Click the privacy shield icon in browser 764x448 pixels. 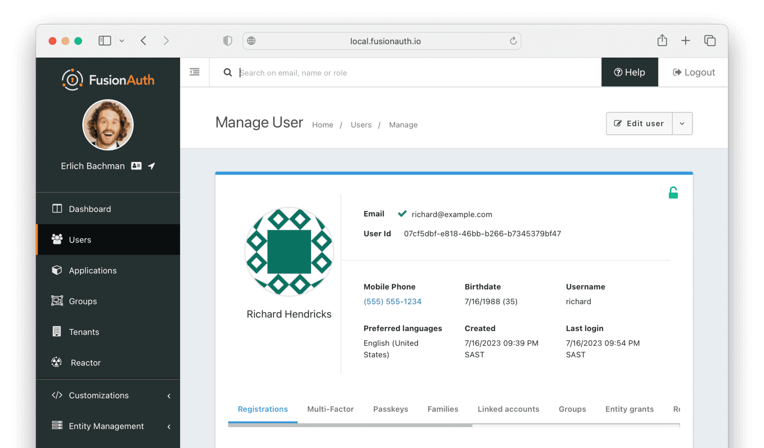pos(228,41)
